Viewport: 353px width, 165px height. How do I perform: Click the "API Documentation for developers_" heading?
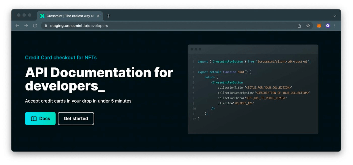(x=99, y=79)
